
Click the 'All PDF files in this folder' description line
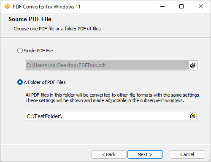tap(113, 95)
